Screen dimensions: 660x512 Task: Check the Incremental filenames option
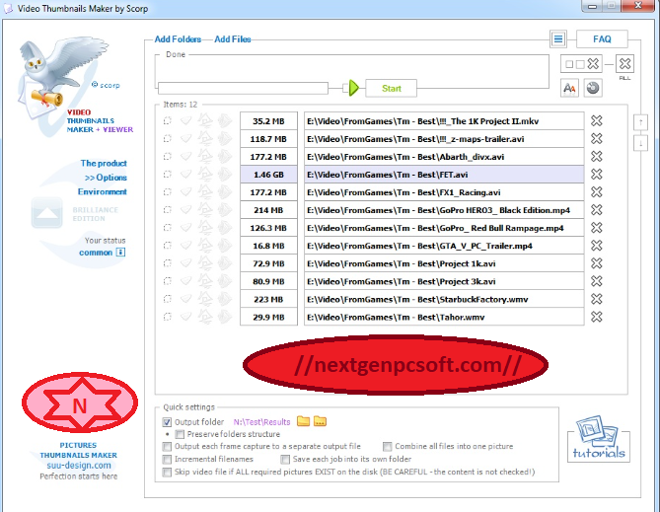[167, 460]
